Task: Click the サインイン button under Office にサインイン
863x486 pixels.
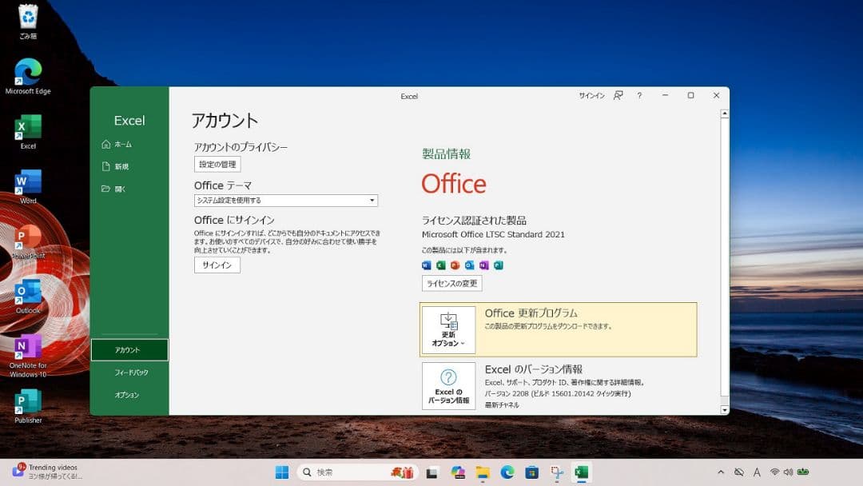Action: coord(216,265)
